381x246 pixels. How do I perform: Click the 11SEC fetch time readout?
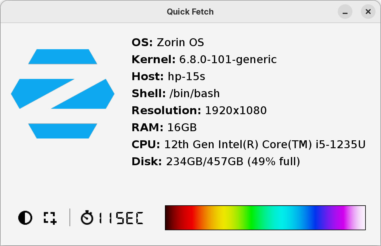click(x=122, y=217)
